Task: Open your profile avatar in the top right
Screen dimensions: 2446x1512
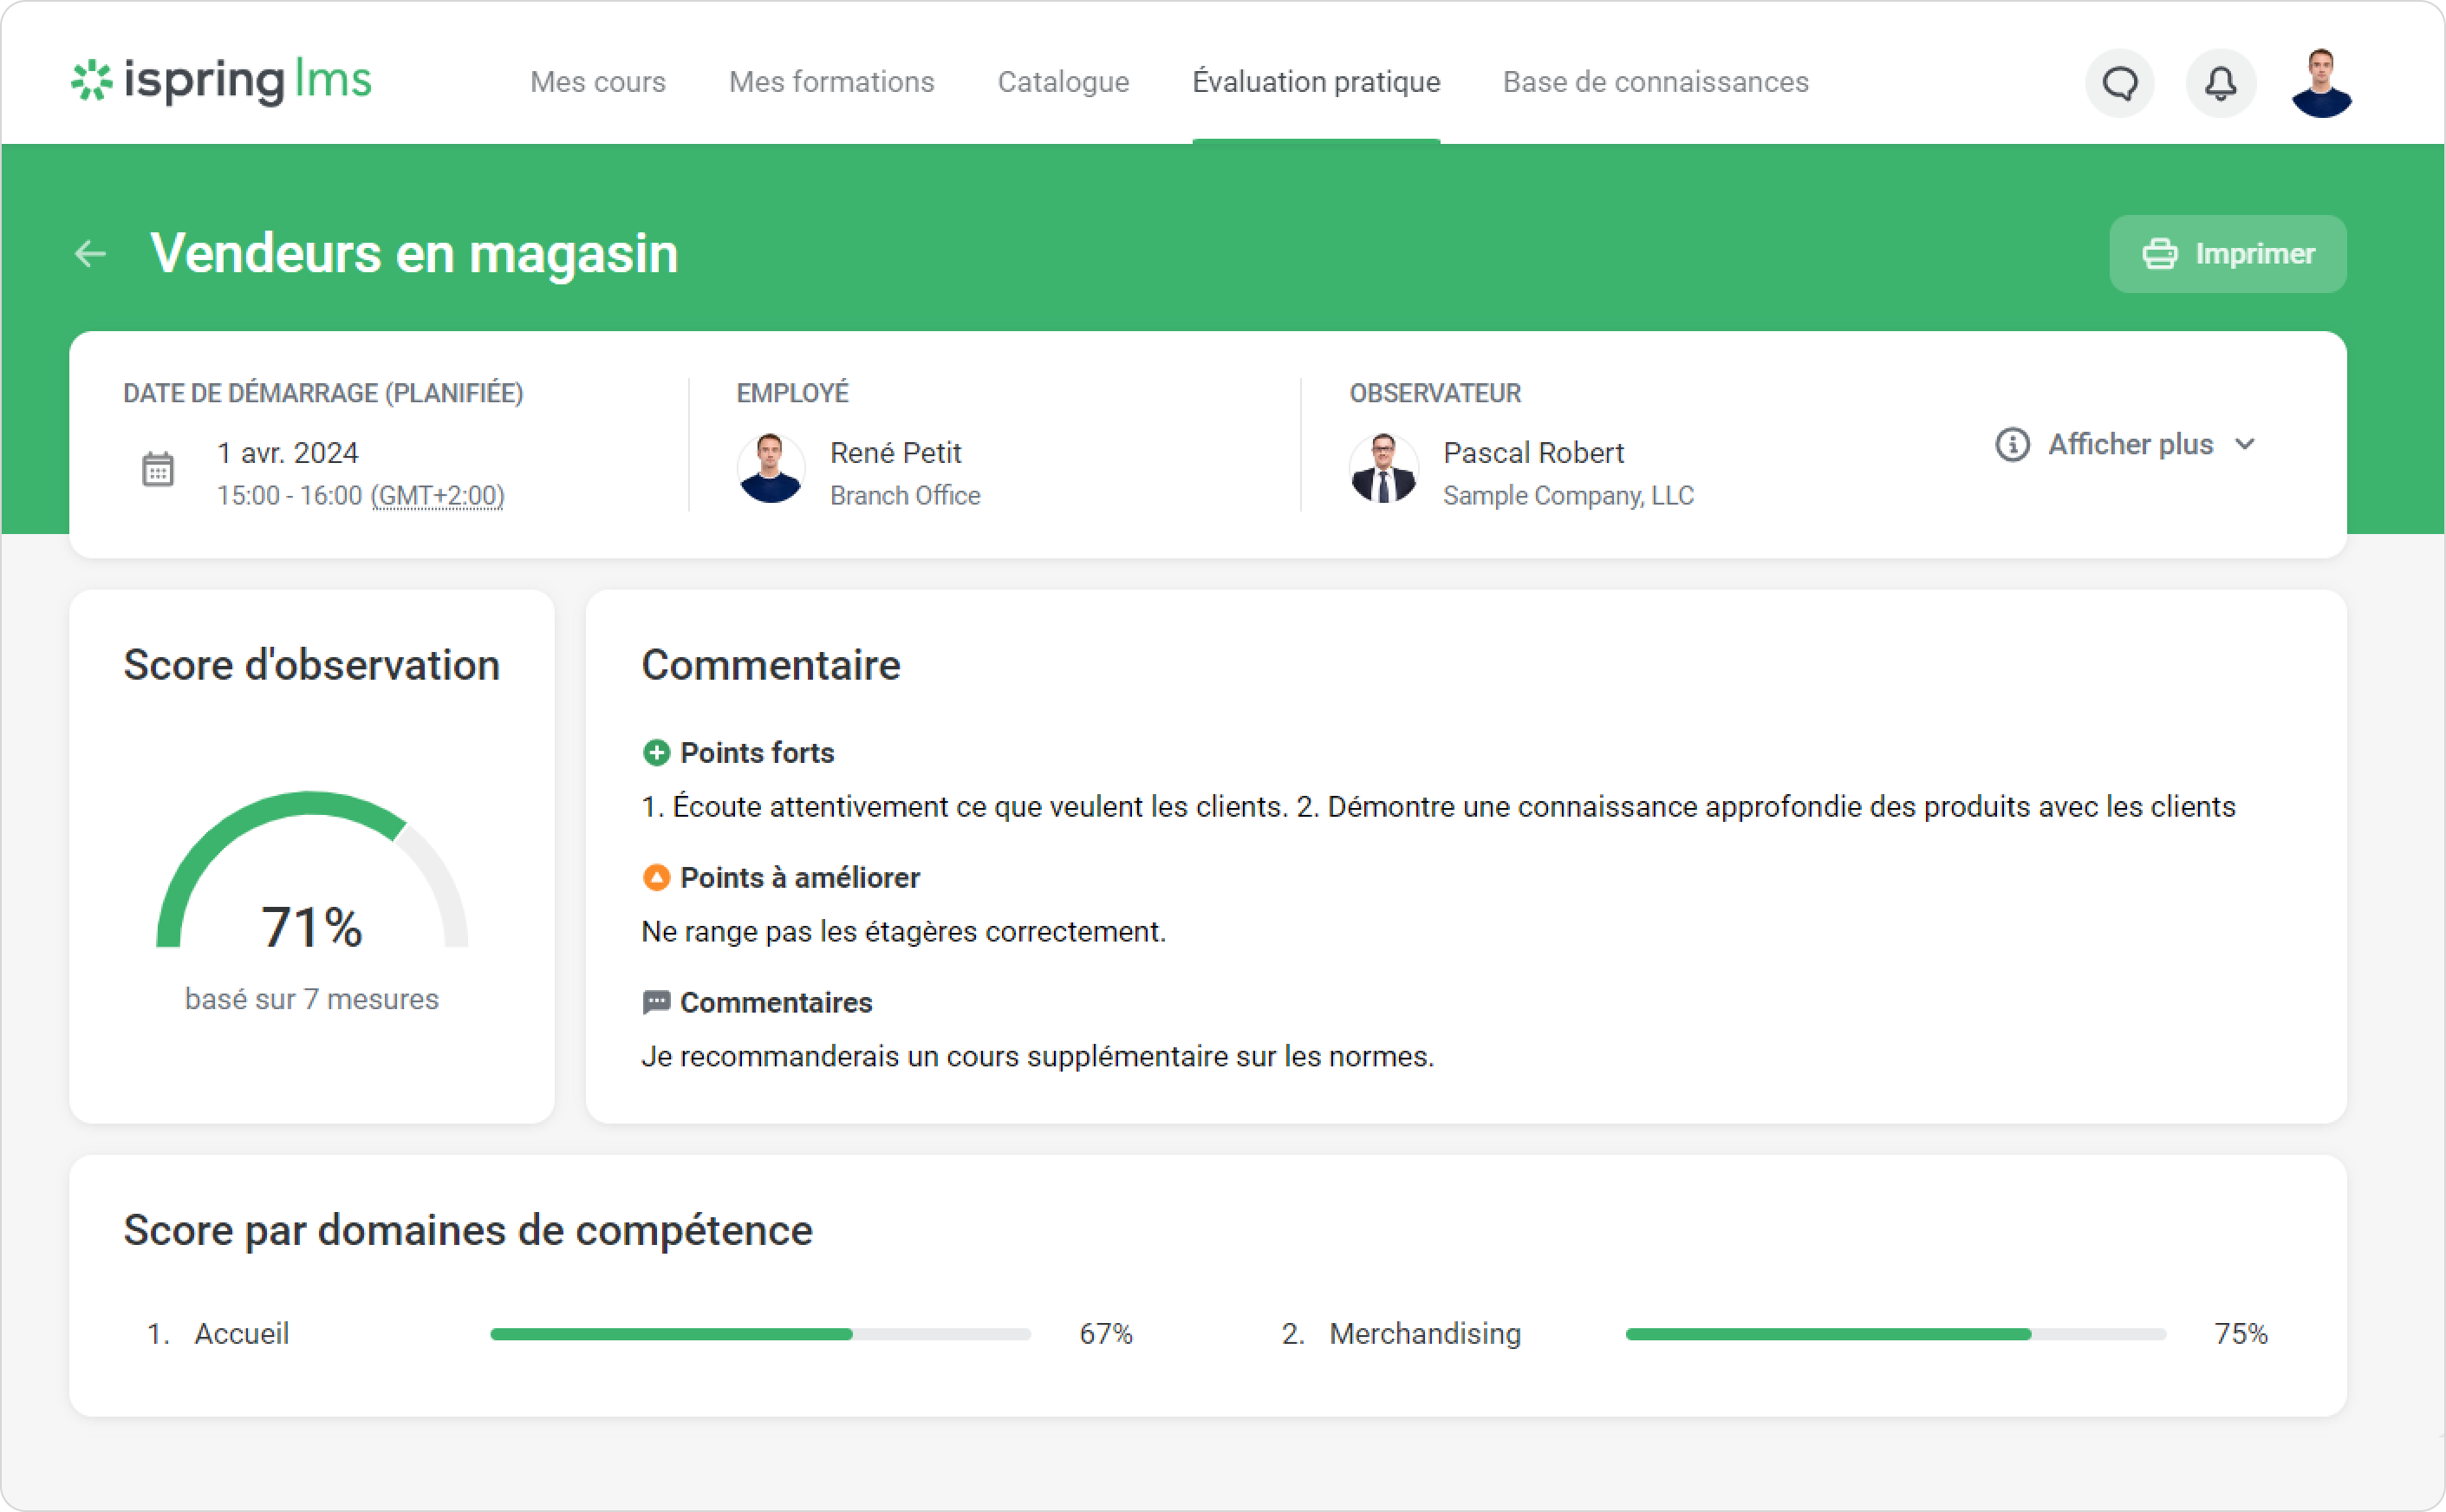Action: [2321, 82]
